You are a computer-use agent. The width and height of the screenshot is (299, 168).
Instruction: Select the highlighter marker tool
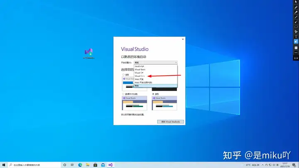296,12
